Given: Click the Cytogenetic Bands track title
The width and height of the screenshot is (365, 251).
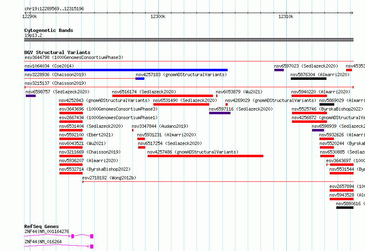Looking at the screenshot, I should [x=49, y=30].
